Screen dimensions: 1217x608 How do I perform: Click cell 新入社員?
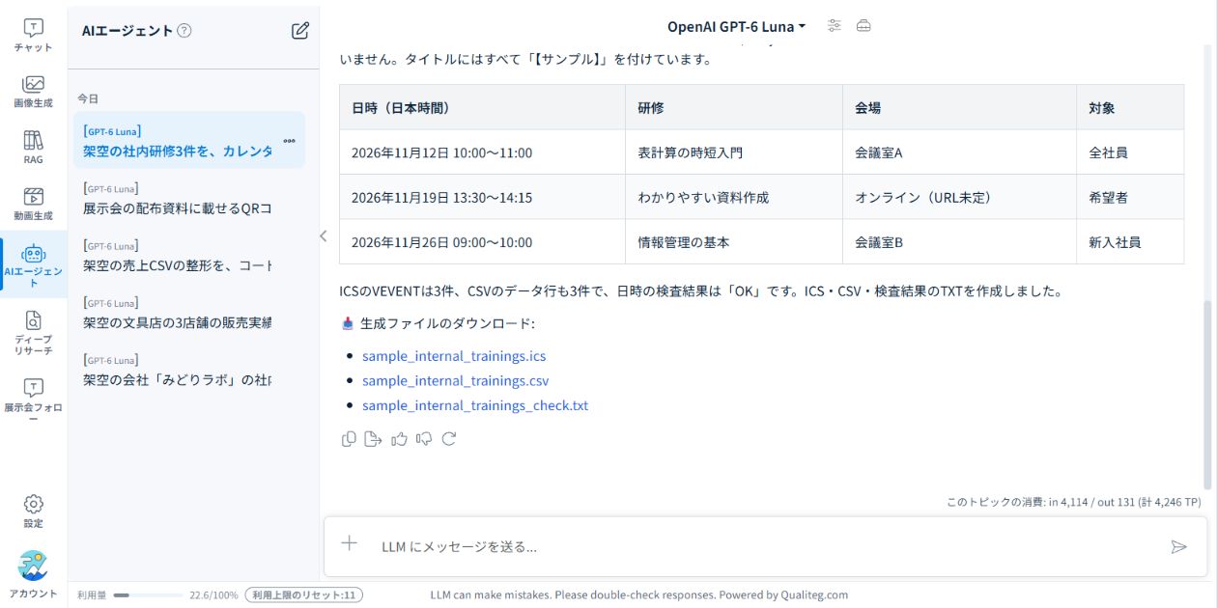click(1130, 242)
